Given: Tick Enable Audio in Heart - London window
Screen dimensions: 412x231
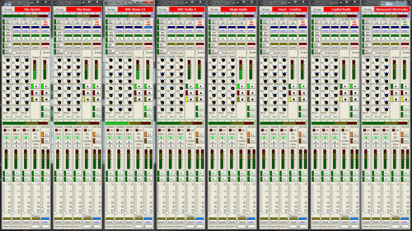Looking at the screenshot, I should pos(272,53).
